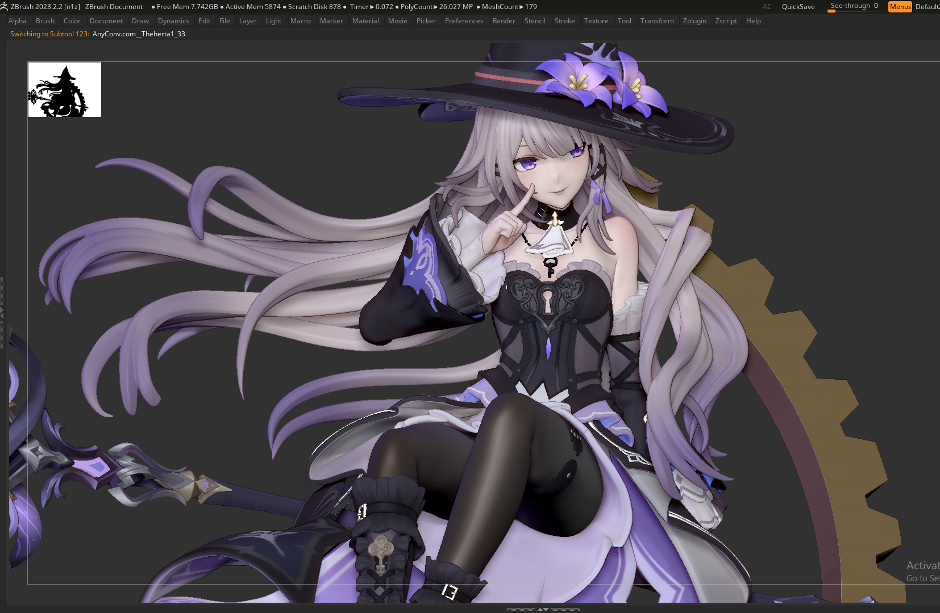The image size is (940, 613).
Task: Toggle the AC auto-collapse indicator
Action: point(767,7)
